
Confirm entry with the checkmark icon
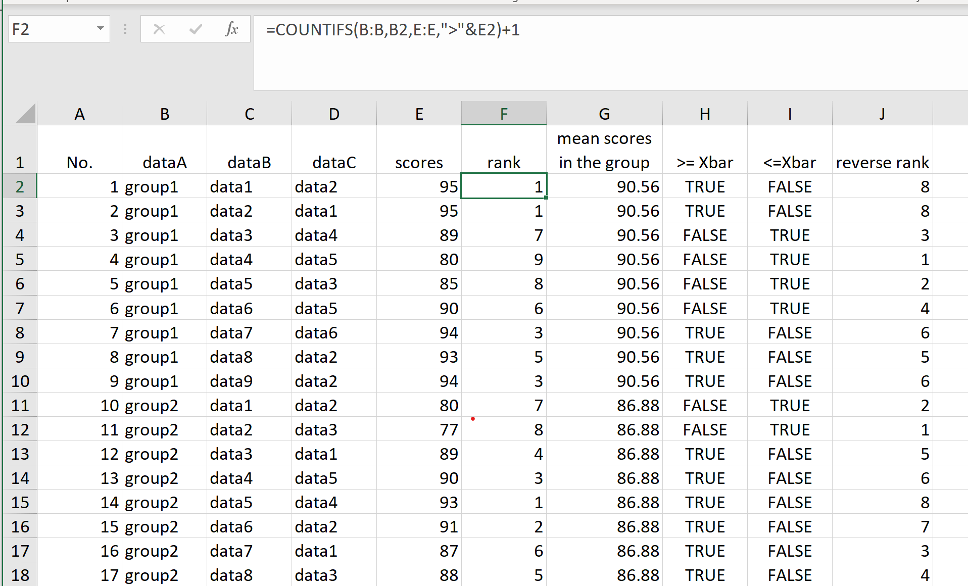[196, 29]
